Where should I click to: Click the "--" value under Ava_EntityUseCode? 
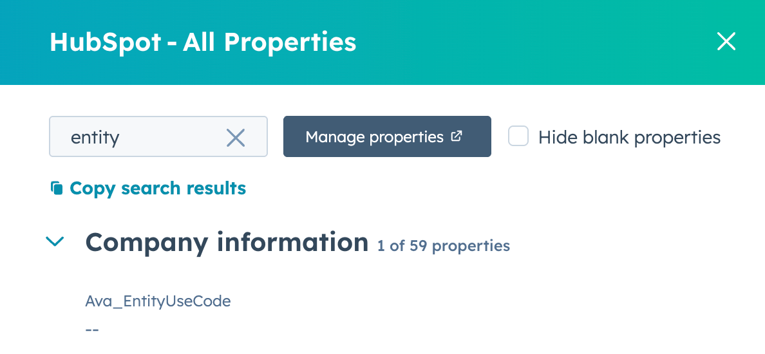(x=92, y=330)
